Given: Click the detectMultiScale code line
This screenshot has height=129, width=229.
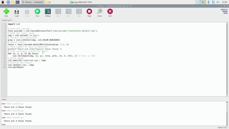Looking at the screenshot, I should point(38,44).
